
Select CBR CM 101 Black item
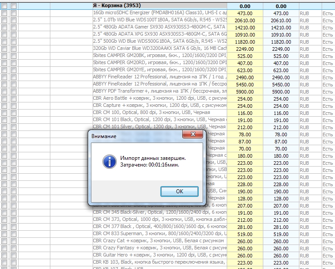[160, 120]
